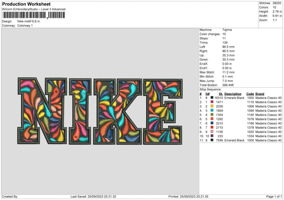This screenshot has height=200, width=284.
Task: Click the Width value '6.81 in'
Action: tap(277, 16)
